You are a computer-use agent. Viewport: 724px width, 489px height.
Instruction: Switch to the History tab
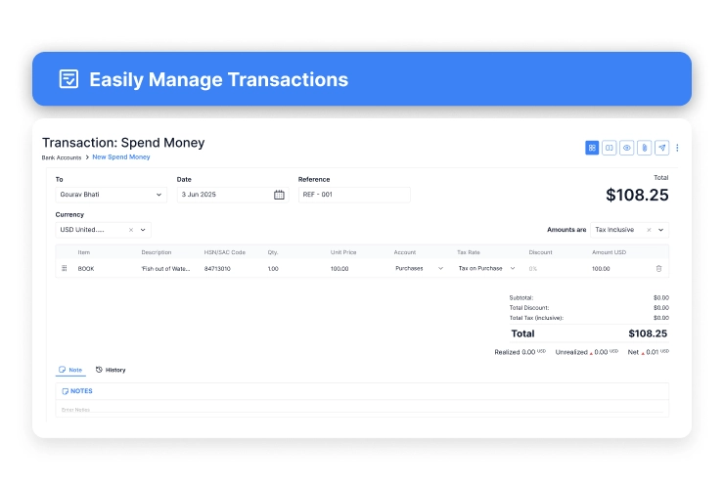111,370
